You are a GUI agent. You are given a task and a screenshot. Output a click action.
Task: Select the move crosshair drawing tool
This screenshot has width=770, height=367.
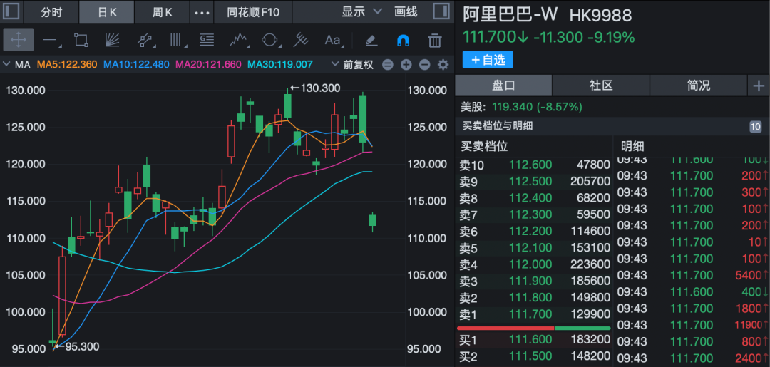[x=18, y=40]
